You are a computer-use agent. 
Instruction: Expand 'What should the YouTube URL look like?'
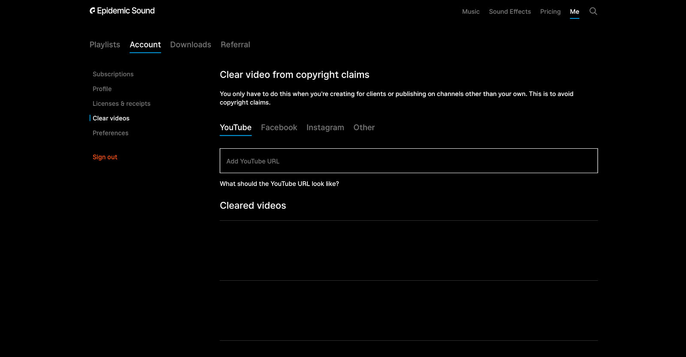(279, 183)
